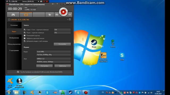
Task: Open File Explorer from taskbar
Action: (16, 93)
